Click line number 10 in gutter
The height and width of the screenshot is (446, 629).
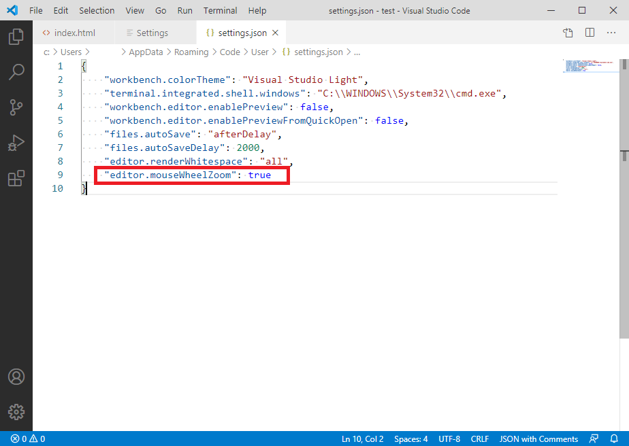click(57, 188)
